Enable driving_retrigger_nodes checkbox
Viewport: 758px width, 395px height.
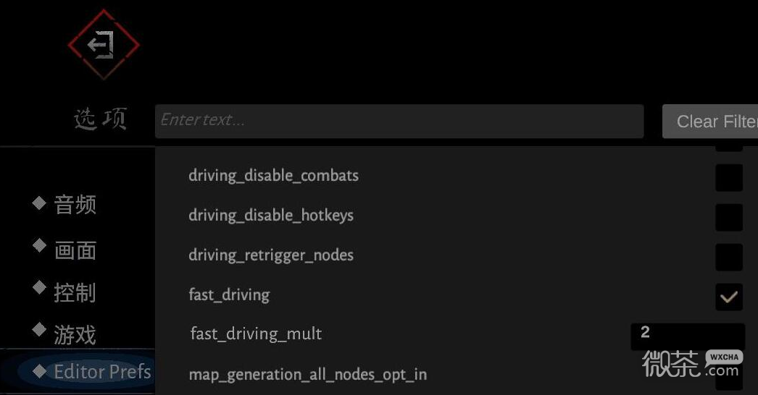(728, 257)
